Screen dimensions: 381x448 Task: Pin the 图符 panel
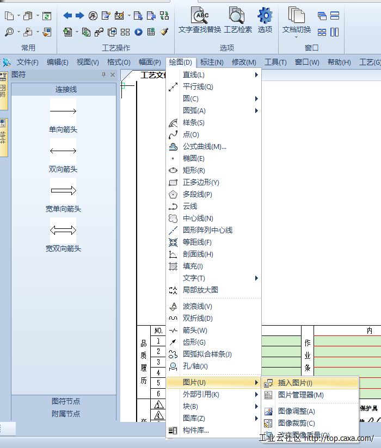click(103, 74)
